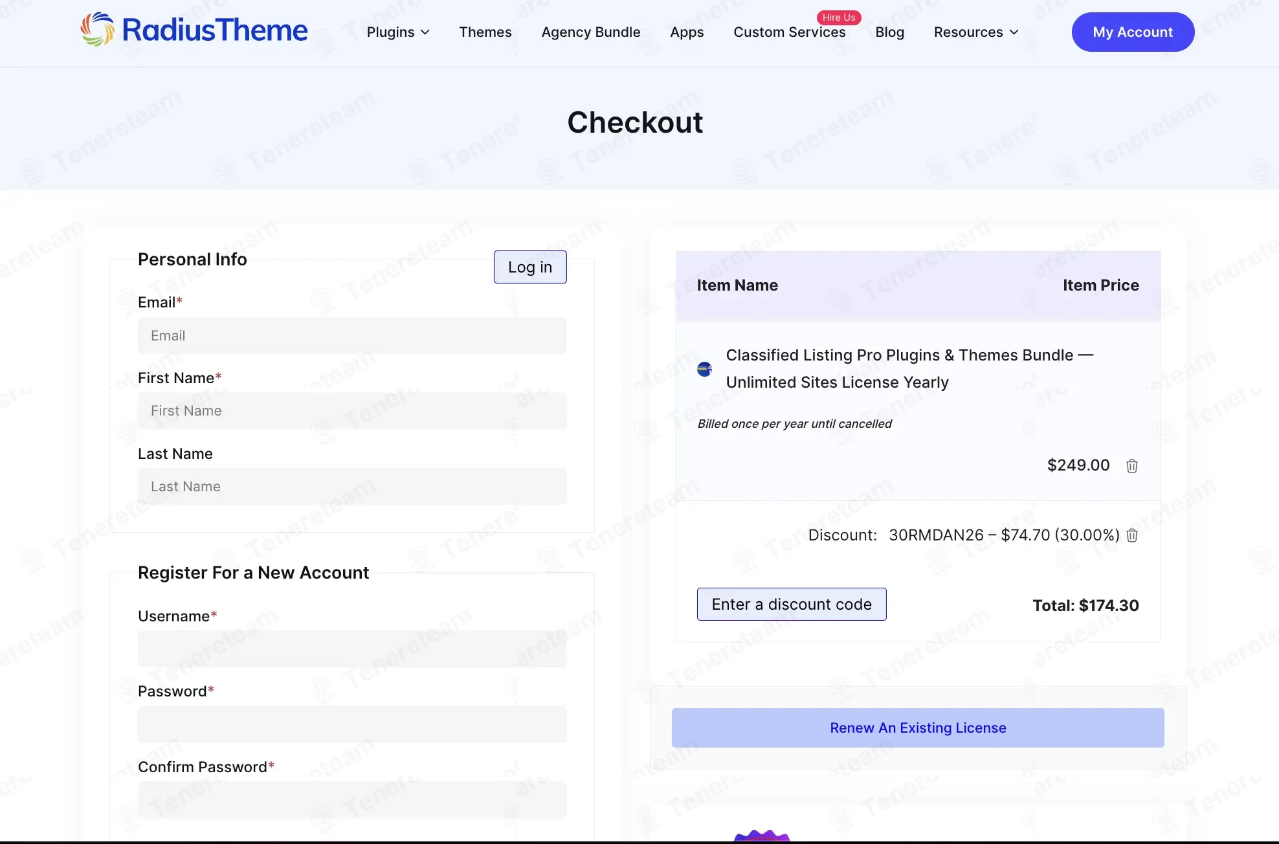This screenshot has width=1279, height=844.
Task: Open My Account
Action: click(x=1133, y=32)
